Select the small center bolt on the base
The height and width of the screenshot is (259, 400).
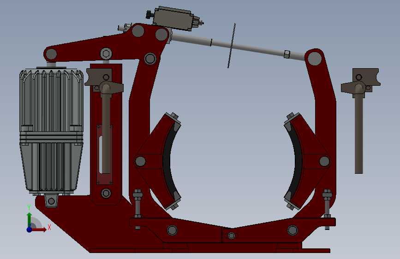tap(231, 235)
